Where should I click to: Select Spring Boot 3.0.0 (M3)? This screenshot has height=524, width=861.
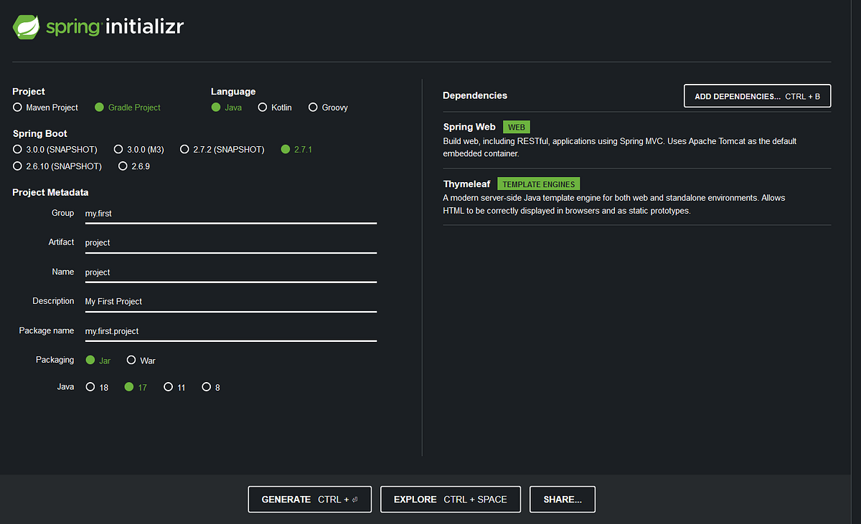[x=118, y=150]
